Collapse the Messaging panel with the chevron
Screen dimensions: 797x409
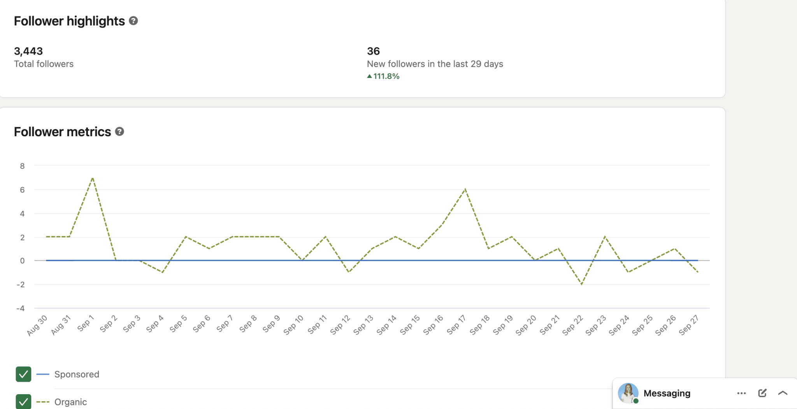pos(783,393)
